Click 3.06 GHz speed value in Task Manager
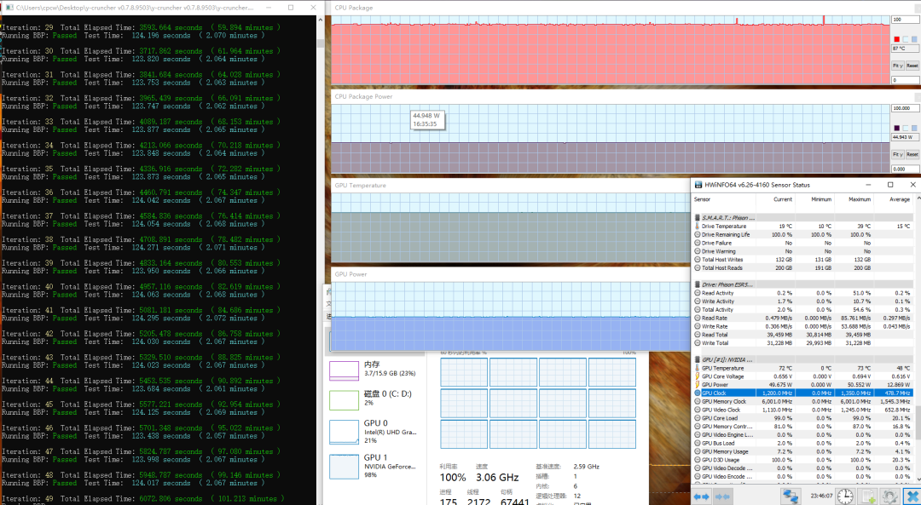Viewport: 921px width, 505px height. (x=497, y=478)
